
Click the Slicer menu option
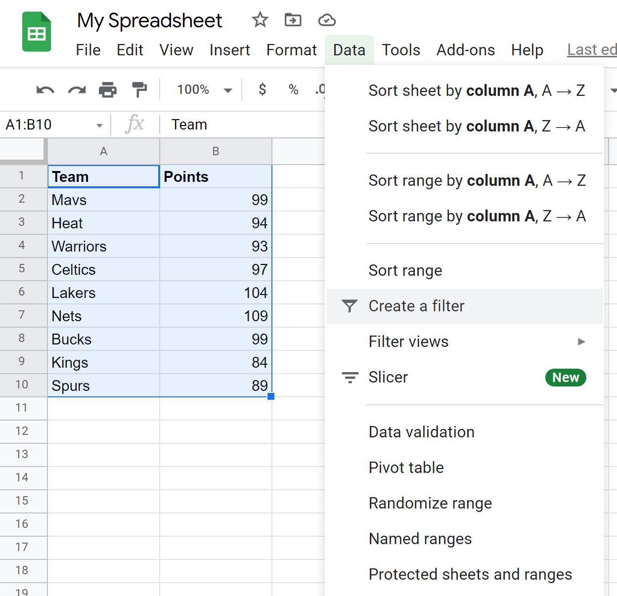[x=388, y=378]
